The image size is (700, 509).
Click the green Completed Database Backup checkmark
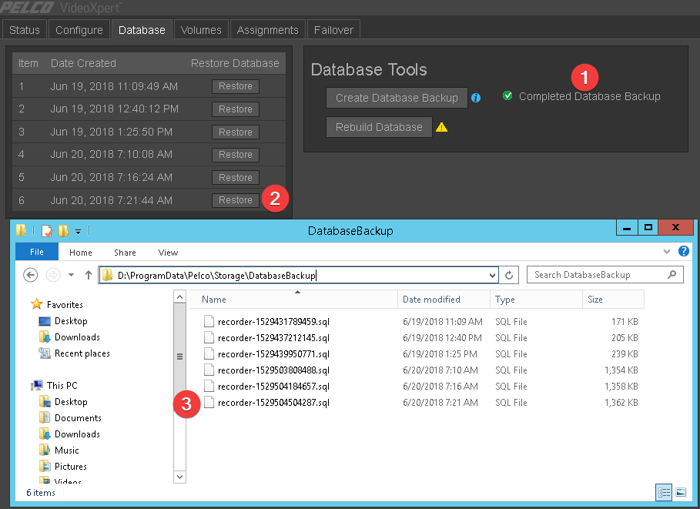(x=507, y=95)
